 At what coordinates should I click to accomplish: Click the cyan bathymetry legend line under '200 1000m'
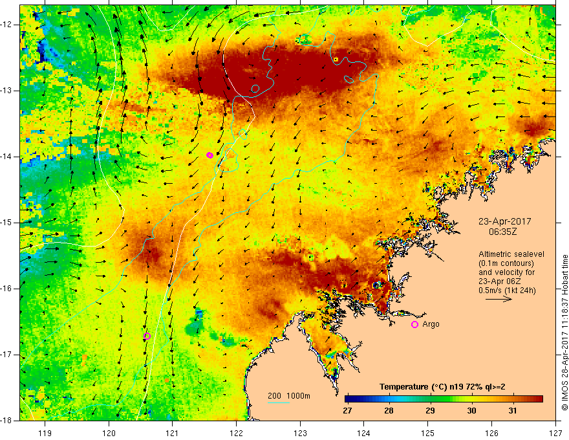point(279,402)
